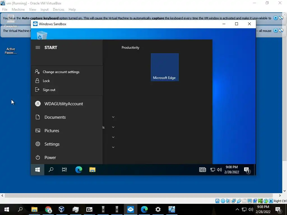Click the Sandbox taskbar Start button
The image size is (287, 215).
click(38, 170)
